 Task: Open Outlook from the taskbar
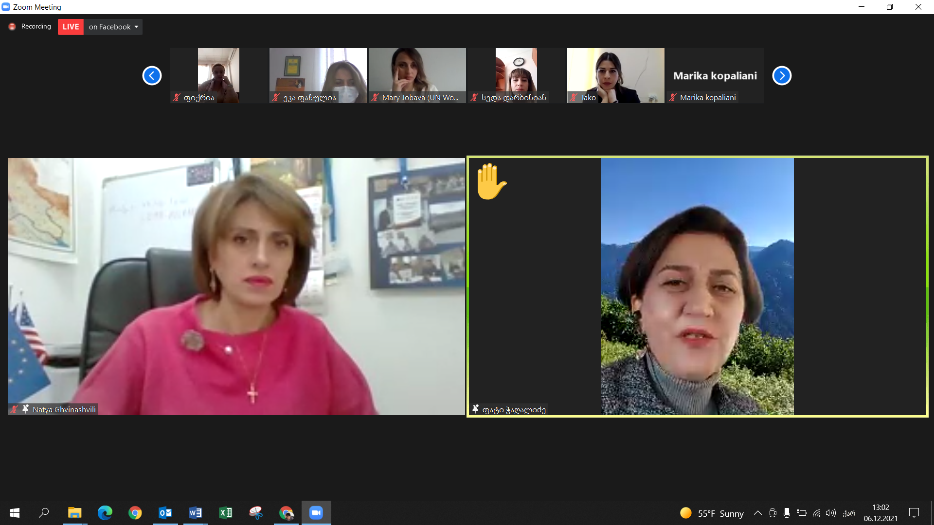pos(165,513)
